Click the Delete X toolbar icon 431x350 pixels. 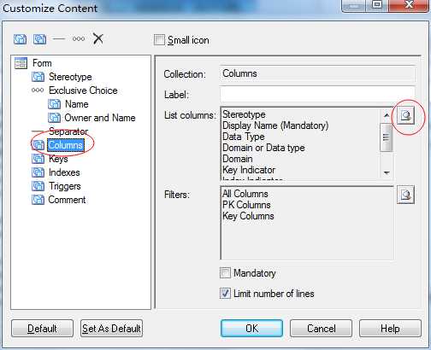tap(98, 38)
